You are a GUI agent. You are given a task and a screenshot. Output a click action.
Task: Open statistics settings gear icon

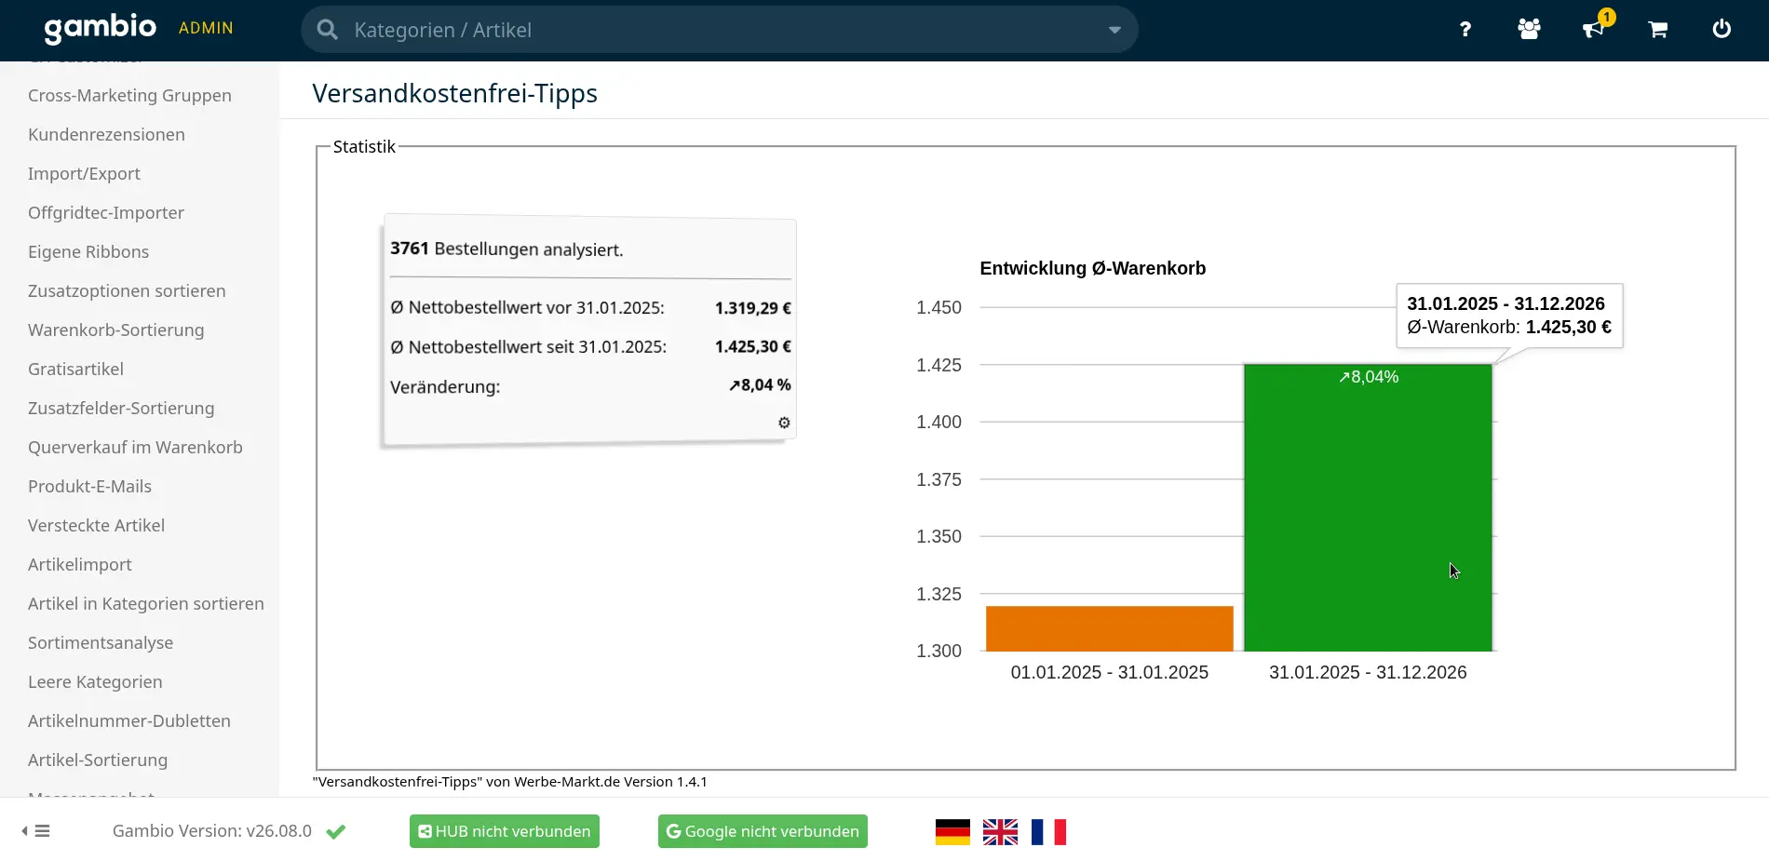coord(784,423)
